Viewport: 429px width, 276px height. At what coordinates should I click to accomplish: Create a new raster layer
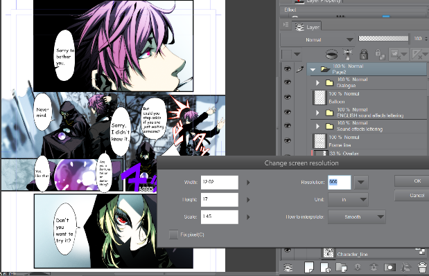309,267
